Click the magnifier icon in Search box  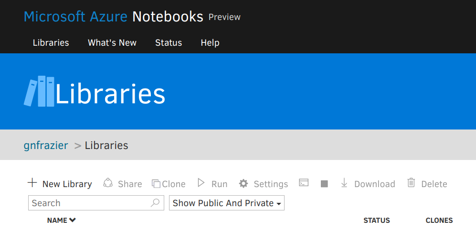tap(155, 203)
